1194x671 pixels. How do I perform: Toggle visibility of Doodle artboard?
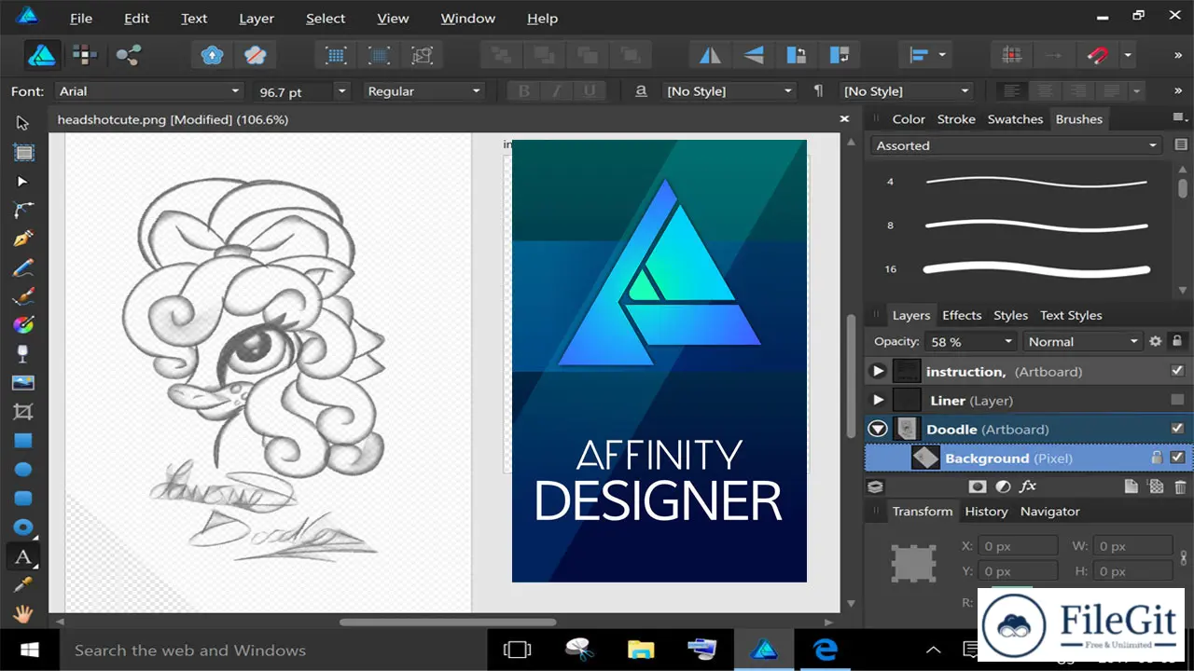pos(1177,429)
